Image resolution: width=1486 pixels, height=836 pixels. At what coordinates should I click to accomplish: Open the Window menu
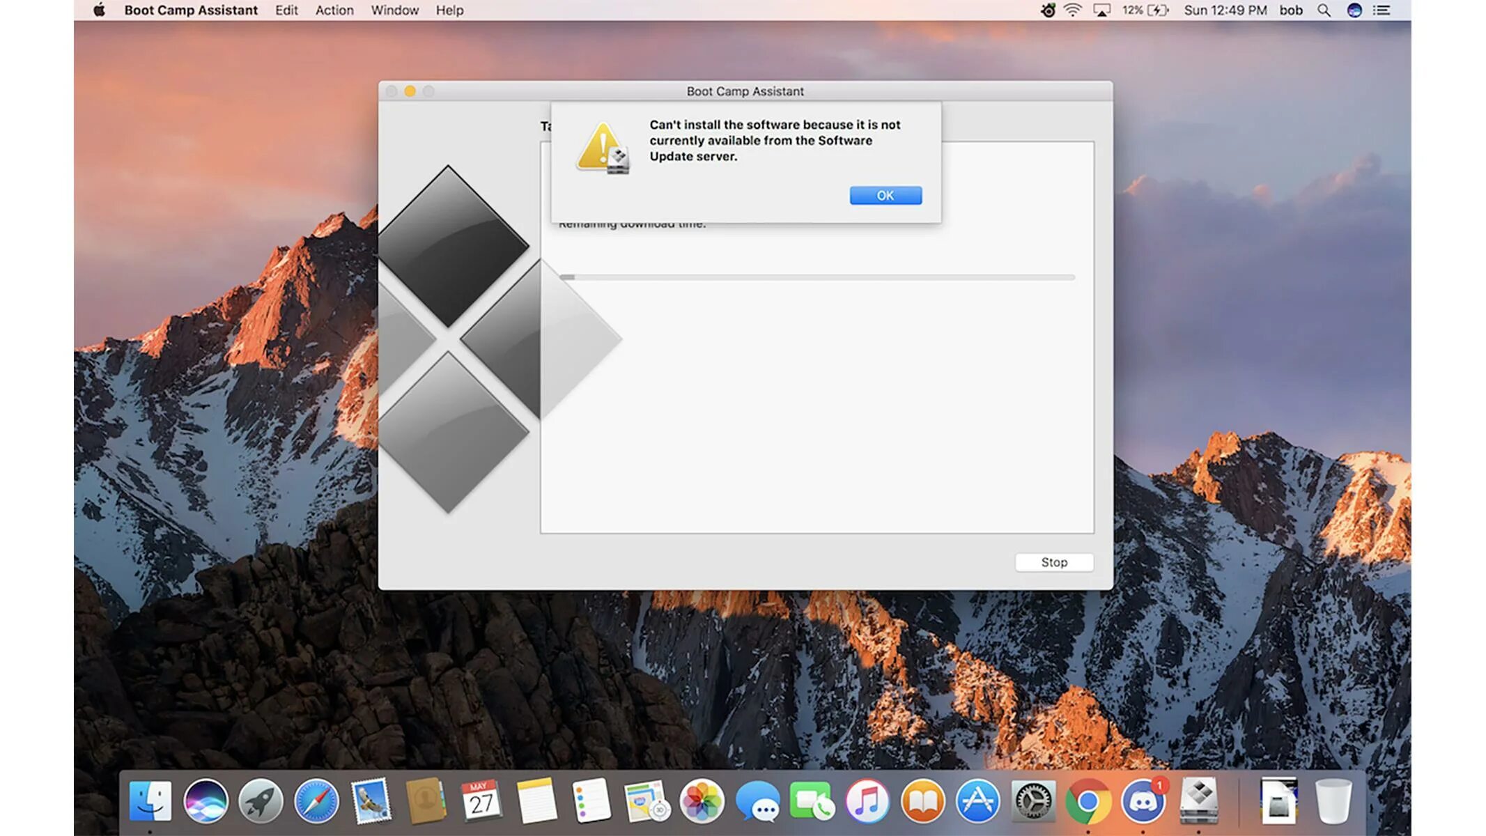[x=394, y=10]
